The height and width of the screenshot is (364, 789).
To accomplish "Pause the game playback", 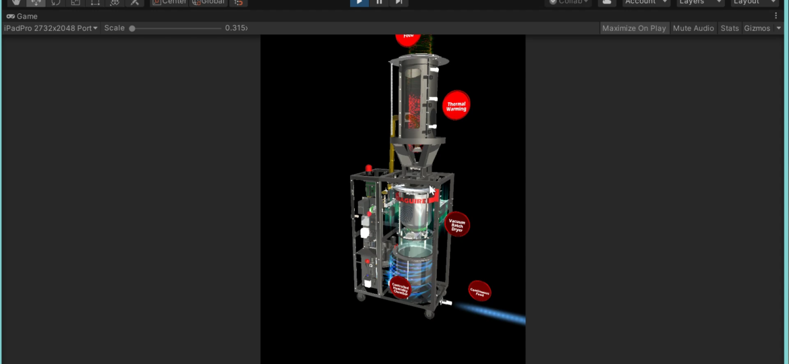I will click(x=379, y=2).
